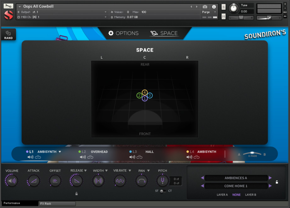290x208 pixels.
Task: Click link icon under L2 OVERHEAD
Action: (90, 157)
